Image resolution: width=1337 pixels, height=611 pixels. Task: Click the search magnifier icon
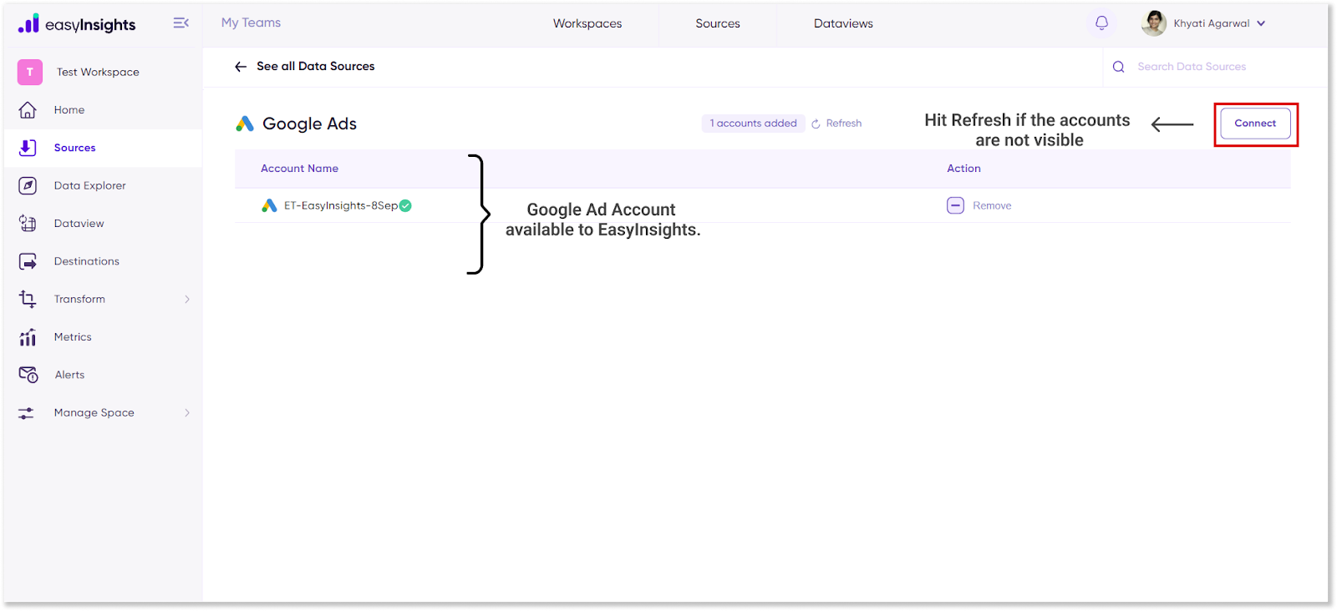coord(1118,67)
